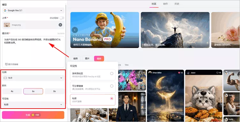Click Joyce's avatar icon
This screenshot has width=240, height=122.
pos(188,73)
